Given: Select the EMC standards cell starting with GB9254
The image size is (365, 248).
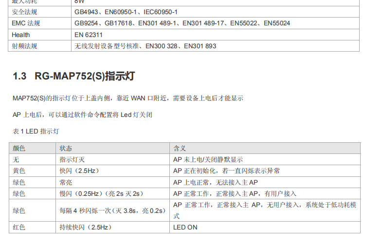Looking at the screenshot, I should 215,23.
